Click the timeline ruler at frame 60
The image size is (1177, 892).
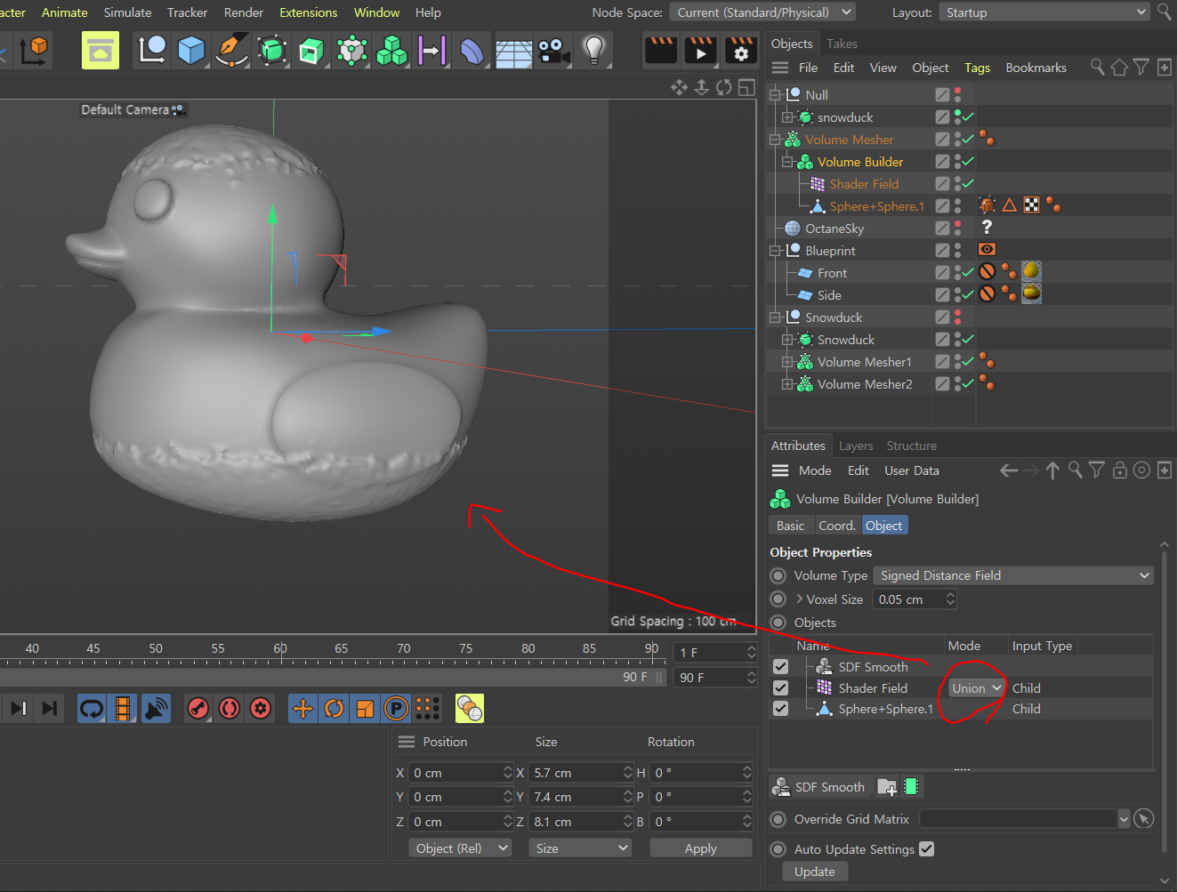[280, 652]
